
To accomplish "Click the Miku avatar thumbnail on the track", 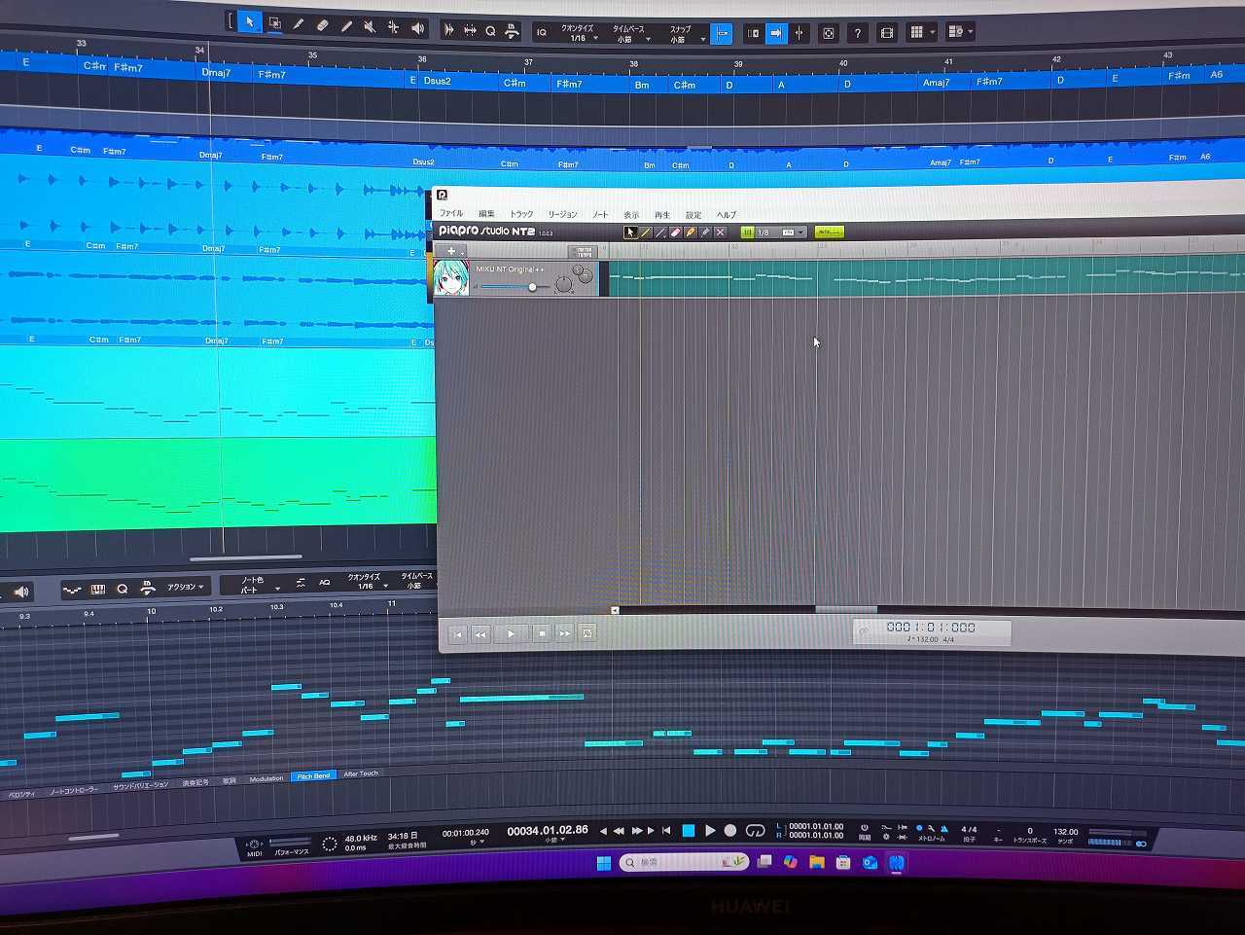I will [x=451, y=277].
